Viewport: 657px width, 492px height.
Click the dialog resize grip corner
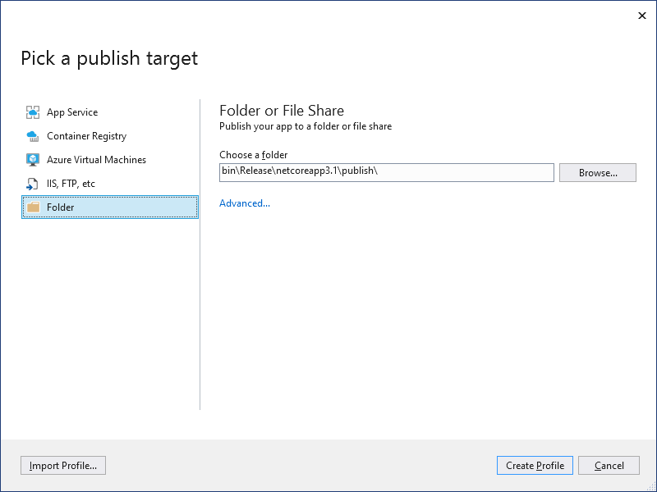651,486
